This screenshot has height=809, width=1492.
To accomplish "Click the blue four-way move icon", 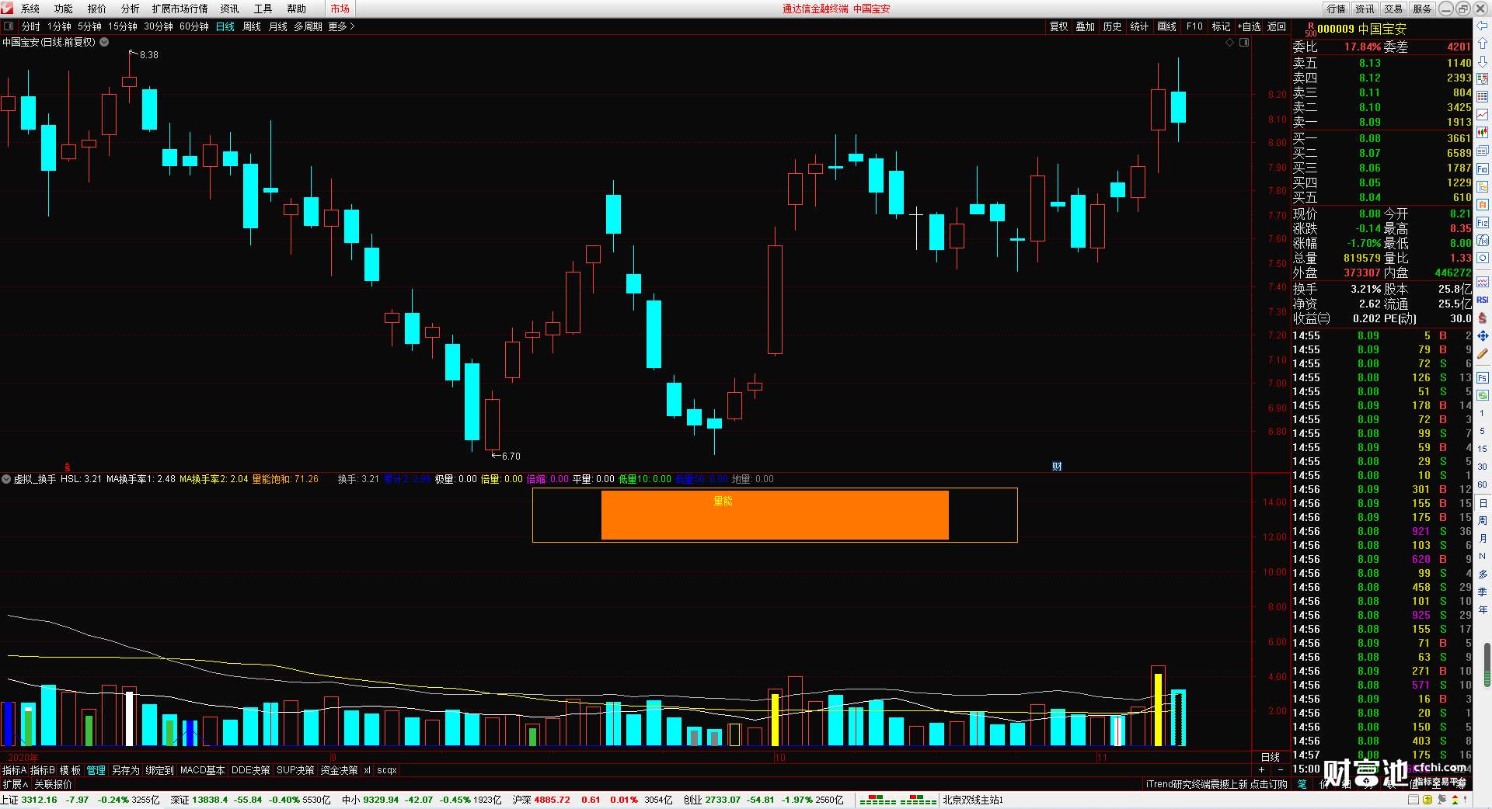I will 1483,336.
